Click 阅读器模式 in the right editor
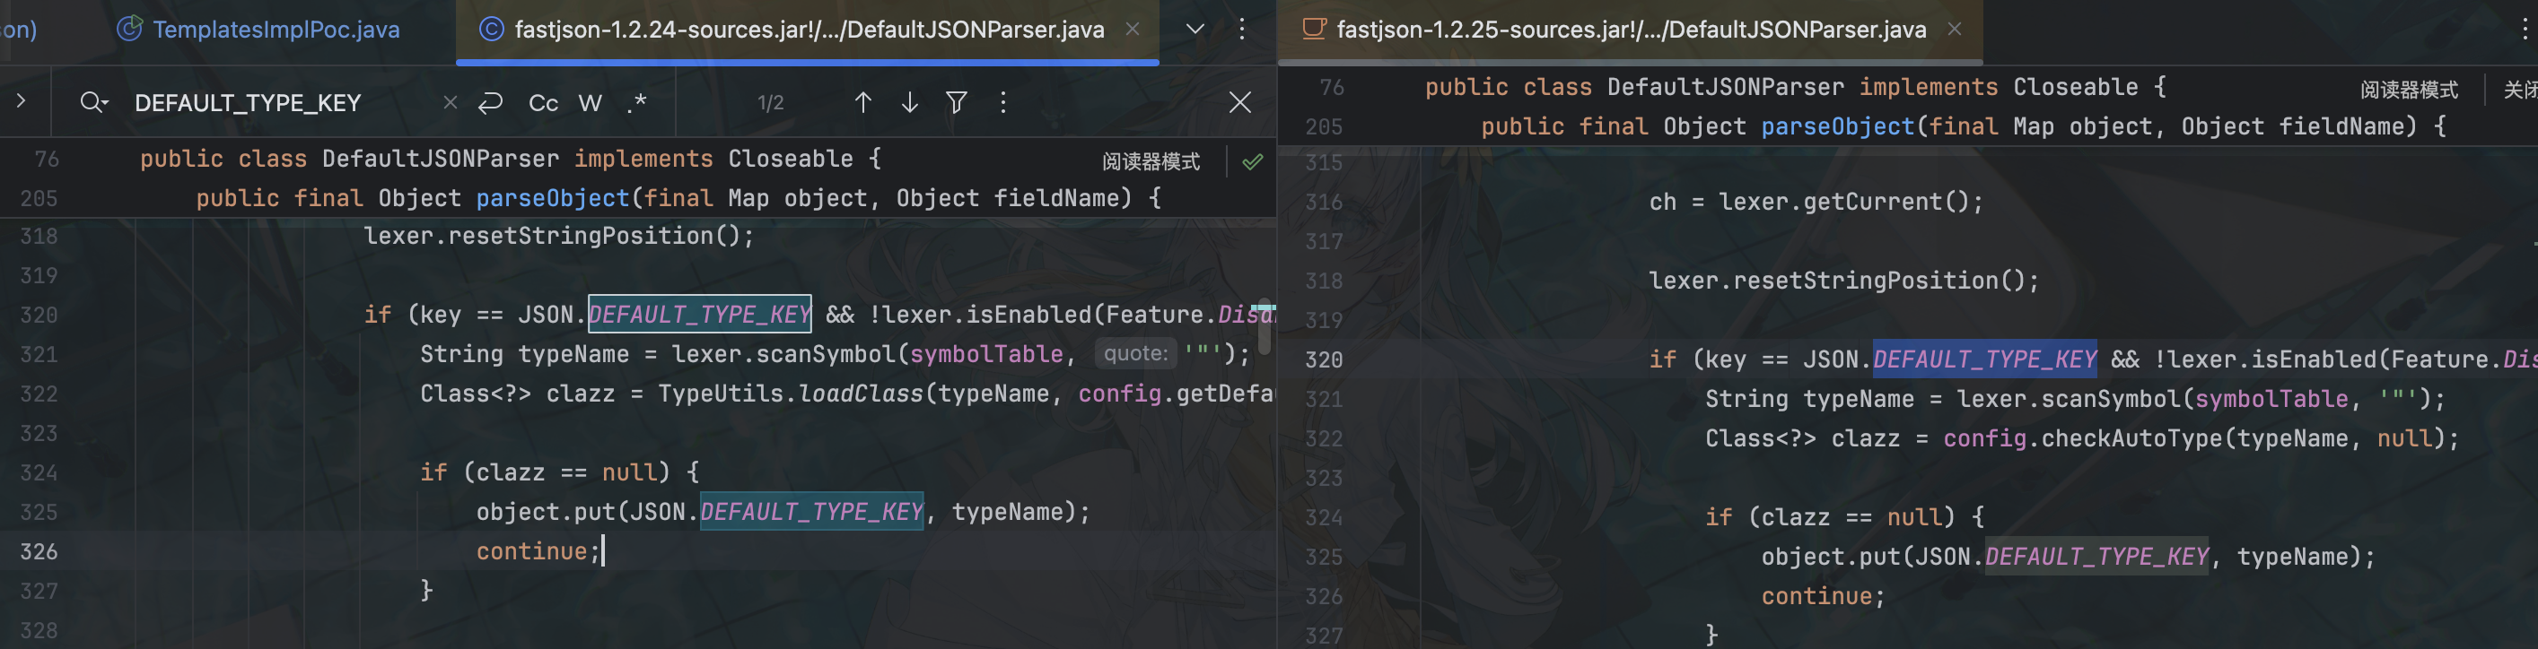The image size is (2538, 649). coord(2408,90)
